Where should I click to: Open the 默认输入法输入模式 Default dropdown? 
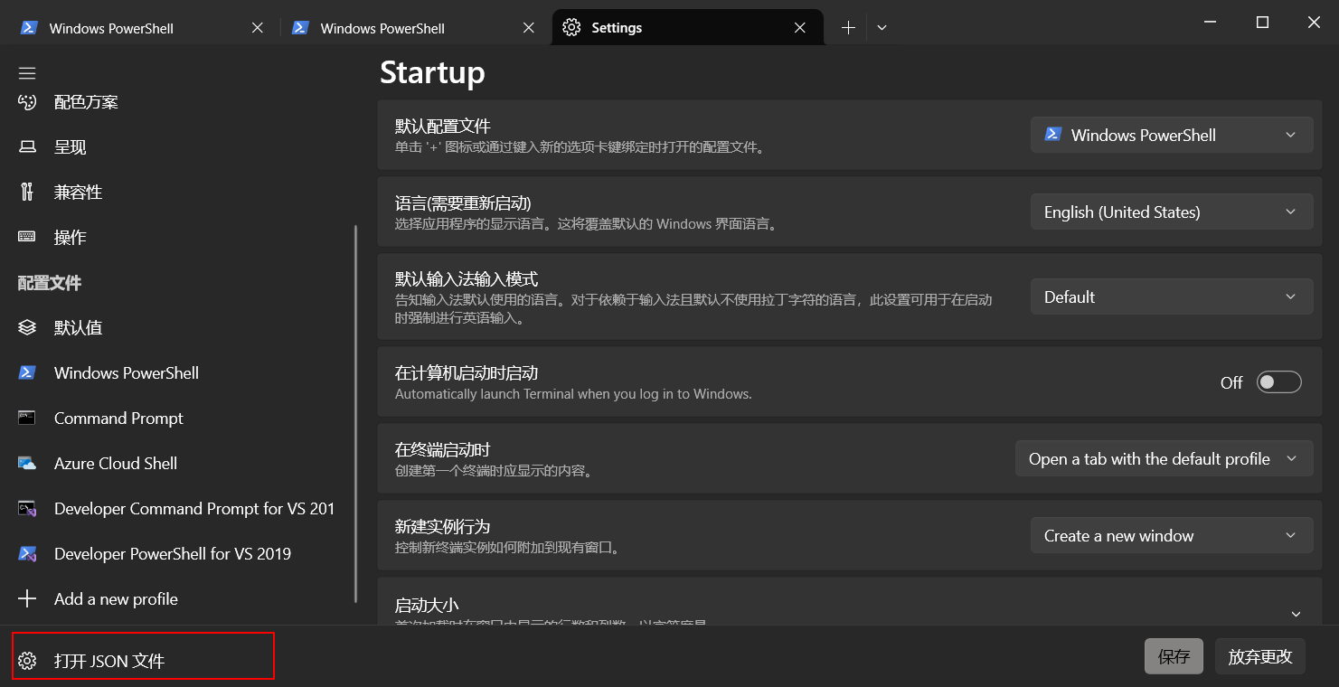(1172, 296)
